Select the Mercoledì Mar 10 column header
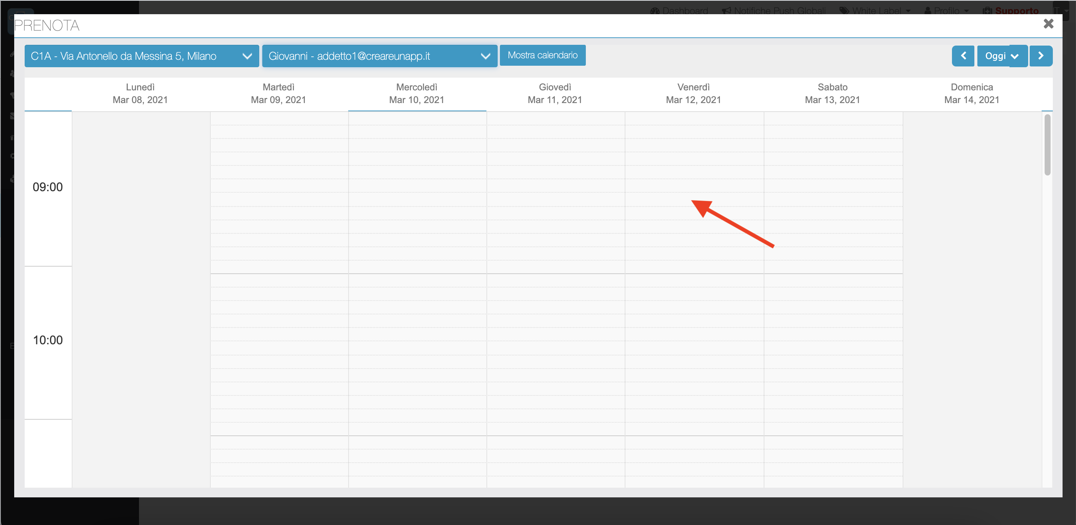The height and width of the screenshot is (525, 1076). (417, 93)
